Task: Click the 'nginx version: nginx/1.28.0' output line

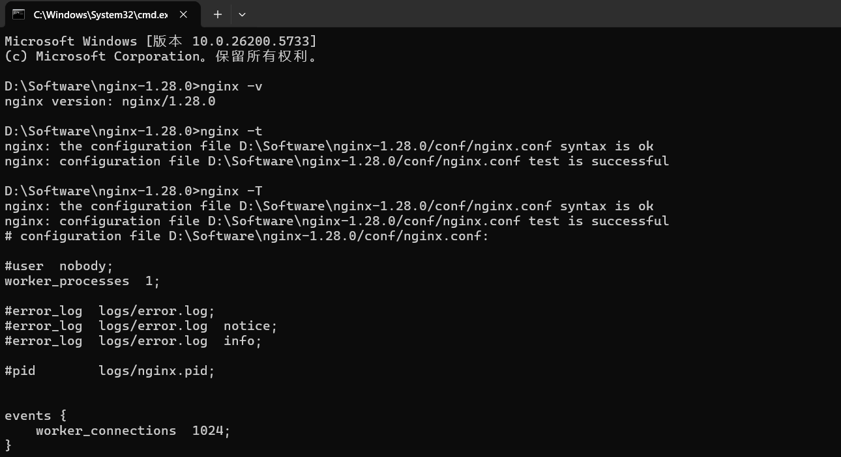Action: (110, 101)
